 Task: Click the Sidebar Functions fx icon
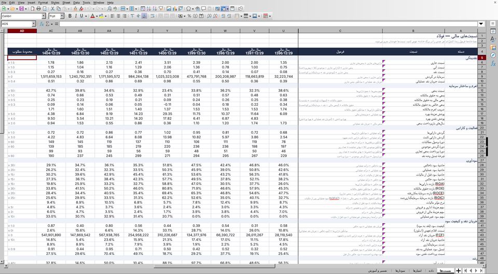(493, 63)
